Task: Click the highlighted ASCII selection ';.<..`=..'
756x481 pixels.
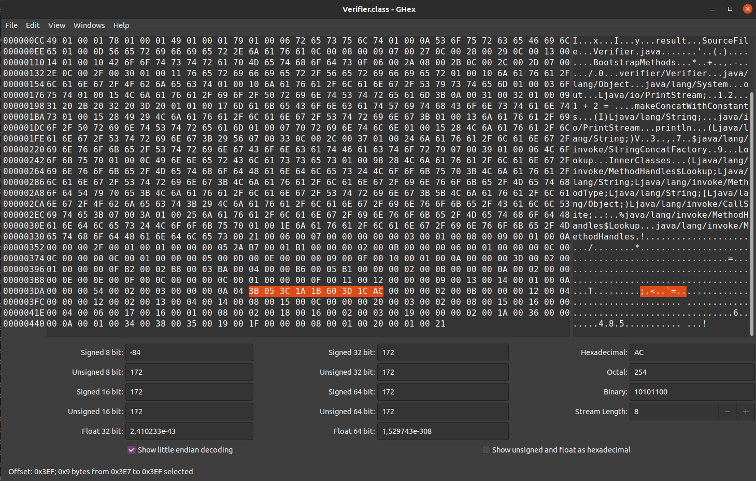Action: [663, 291]
